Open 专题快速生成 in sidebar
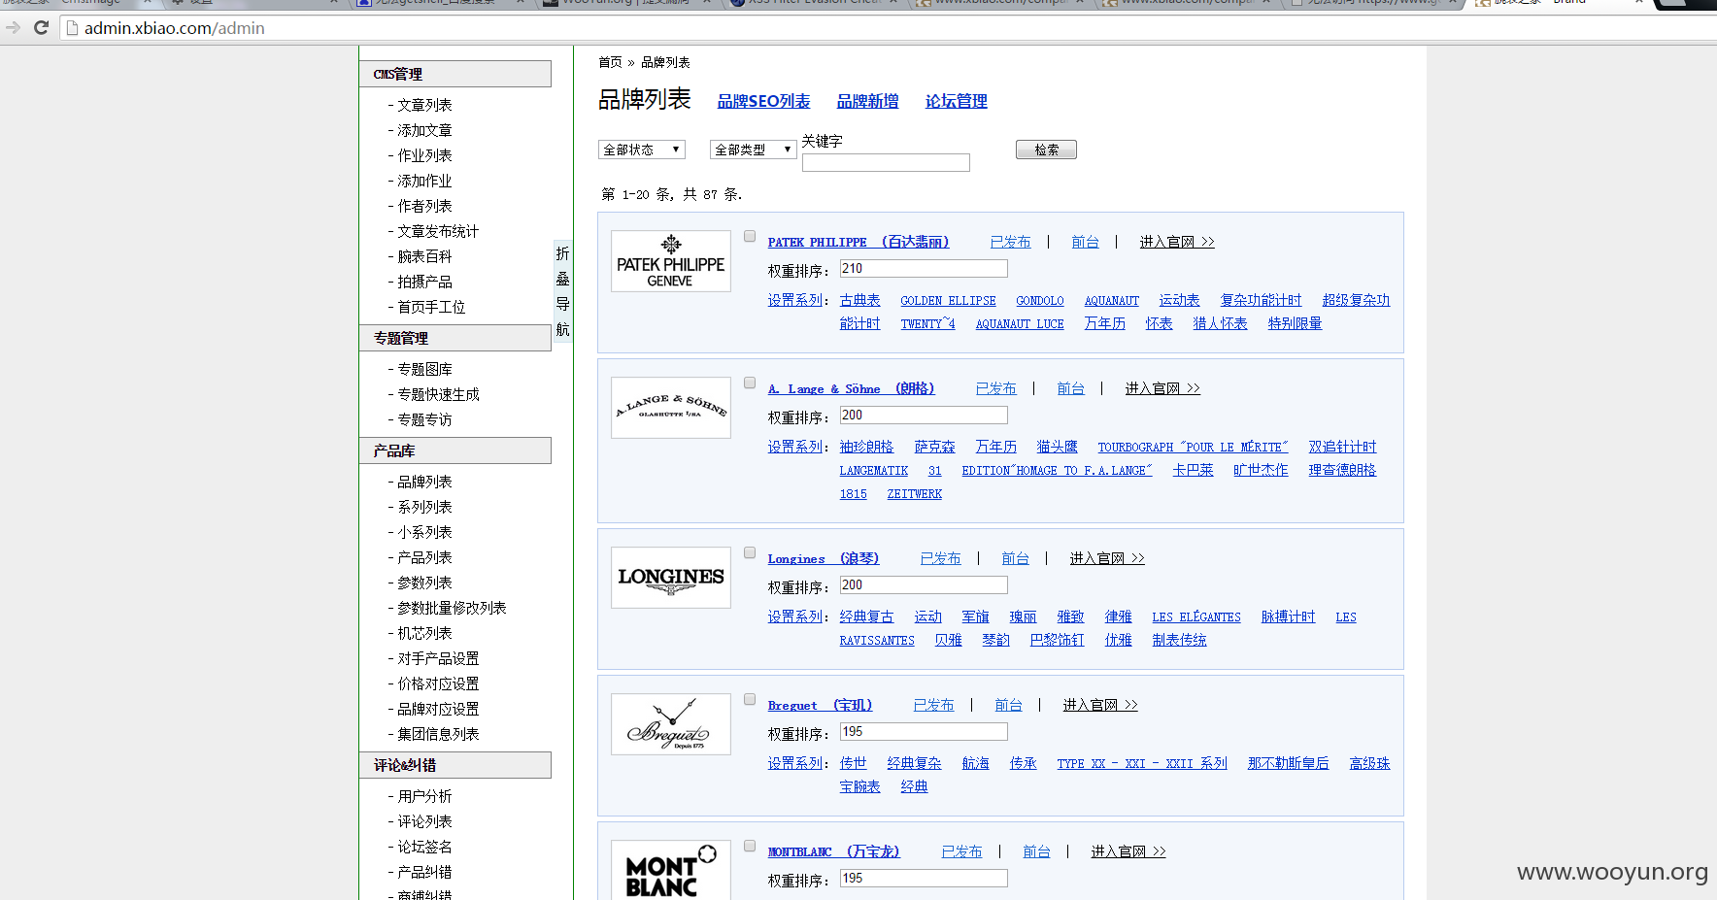 coord(438,394)
